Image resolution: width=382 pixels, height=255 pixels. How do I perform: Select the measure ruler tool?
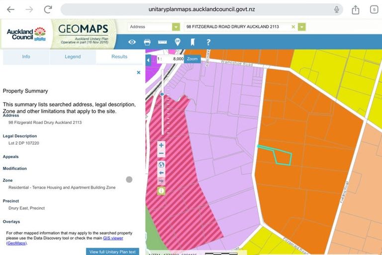[x=162, y=42]
